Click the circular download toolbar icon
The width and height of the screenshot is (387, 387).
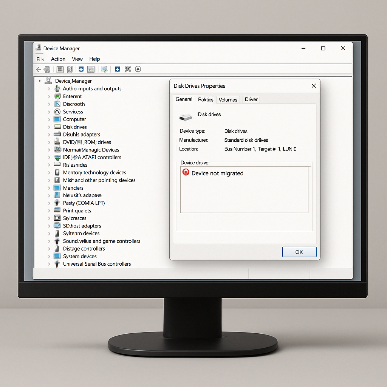pos(138,69)
